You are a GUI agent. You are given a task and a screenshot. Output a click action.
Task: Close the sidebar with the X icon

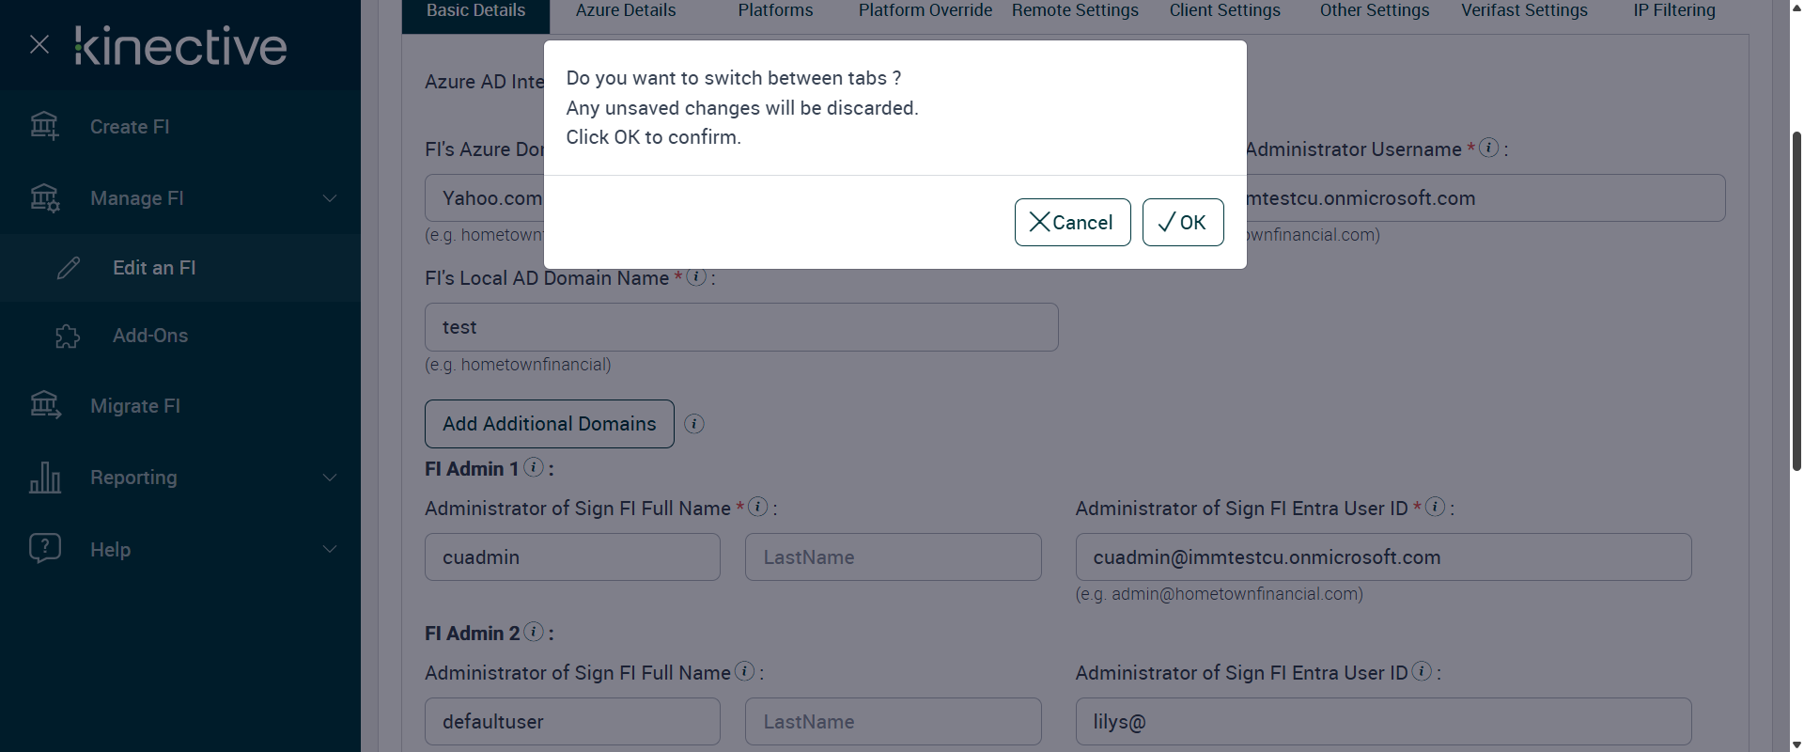point(39,44)
